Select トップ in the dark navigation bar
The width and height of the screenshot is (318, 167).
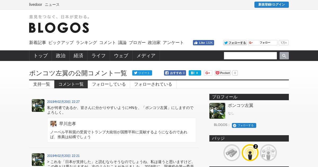pos(41,56)
